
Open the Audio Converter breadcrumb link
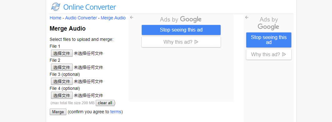pyautogui.click(x=81, y=18)
